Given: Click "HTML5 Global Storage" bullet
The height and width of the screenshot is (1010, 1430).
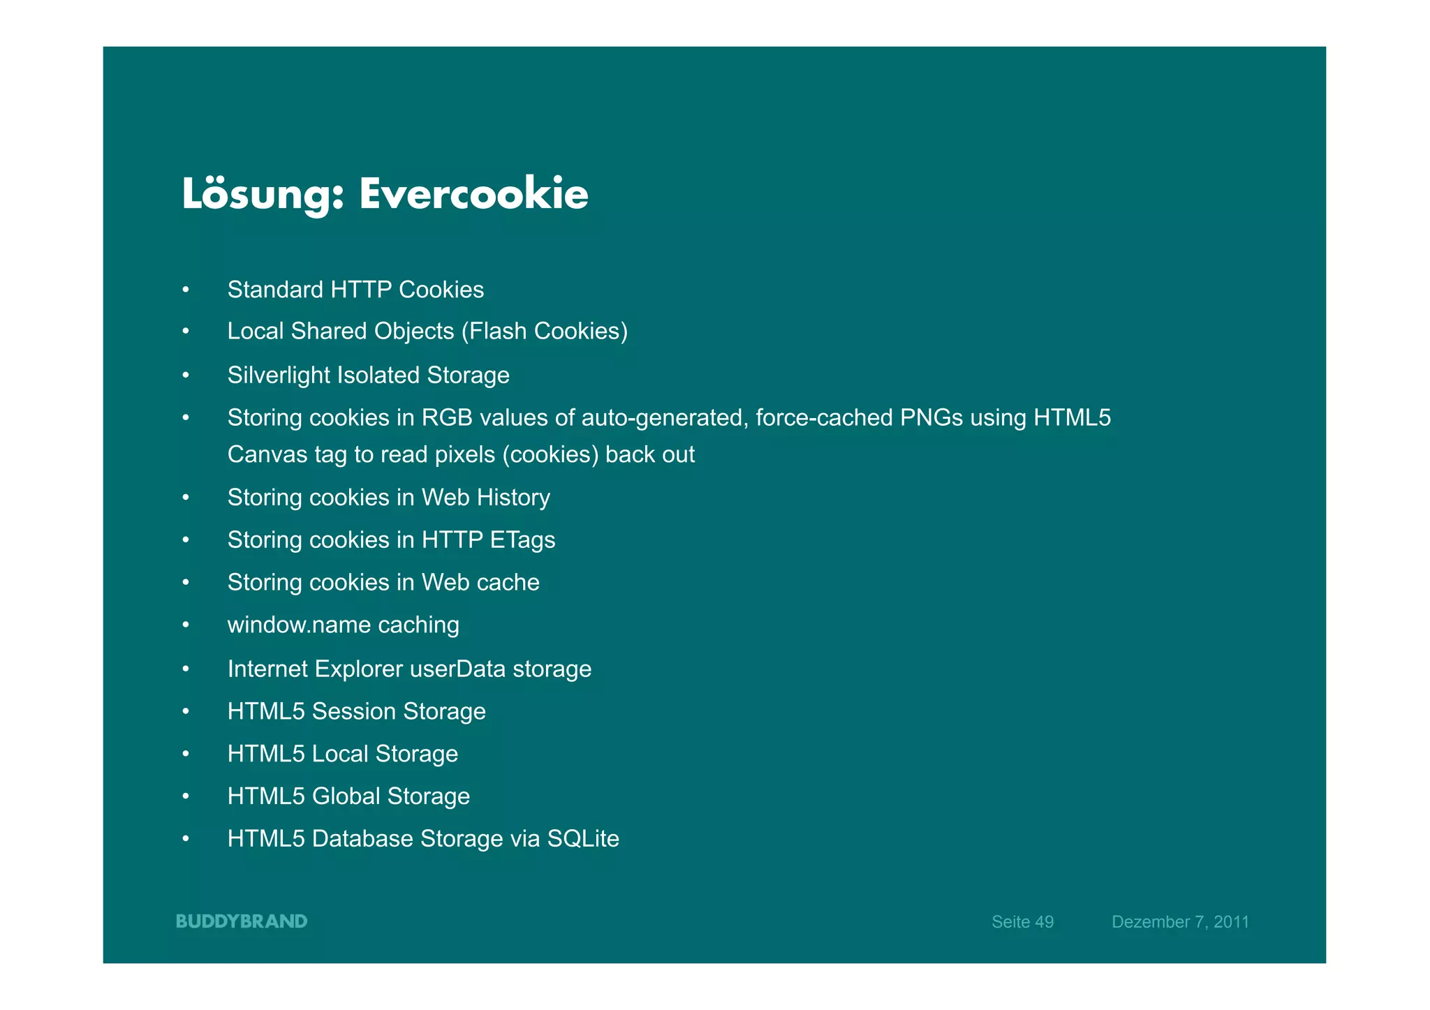Looking at the screenshot, I should pyautogui.click(x=348, y=796).
